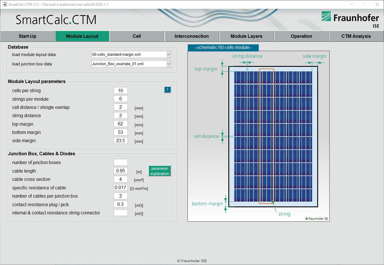Click the cable length value field
Viewport: 384px width, 265px height.
click(x=120, y=171)
